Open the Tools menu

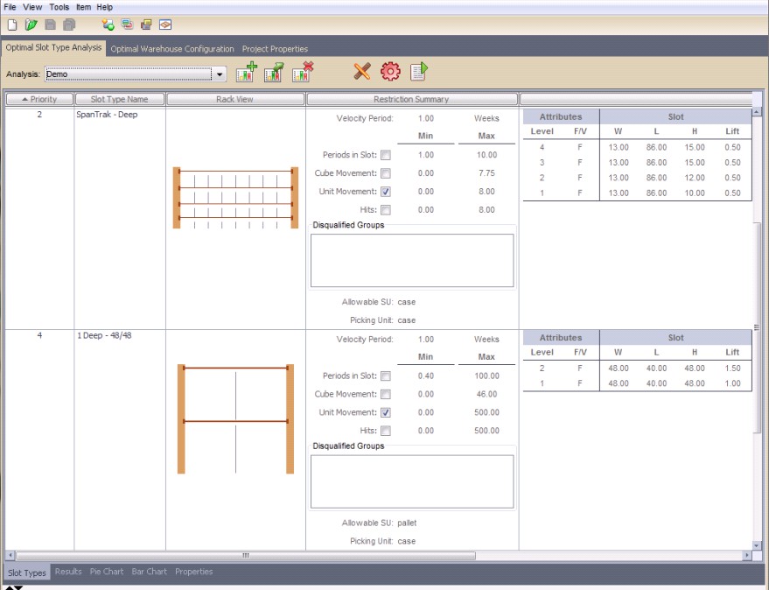59,7
